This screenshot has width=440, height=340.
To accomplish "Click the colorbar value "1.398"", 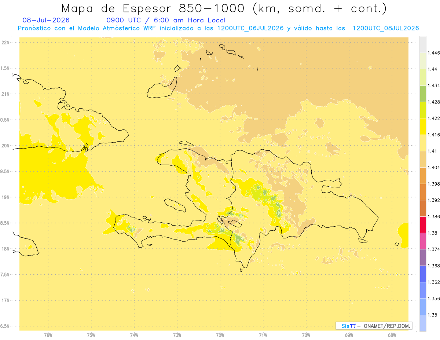I will pos(434,184).
